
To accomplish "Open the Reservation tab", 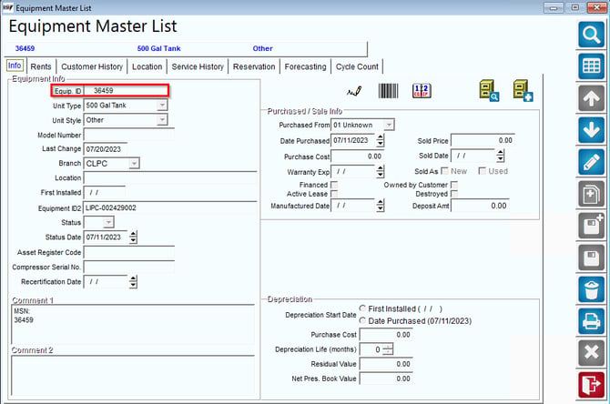I will [254, 66].
